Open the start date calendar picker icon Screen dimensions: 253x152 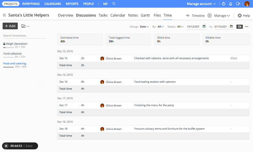tap(204, 26)
